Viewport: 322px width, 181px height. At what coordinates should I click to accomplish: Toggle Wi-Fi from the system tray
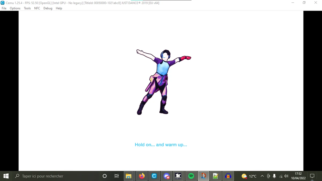280,176
